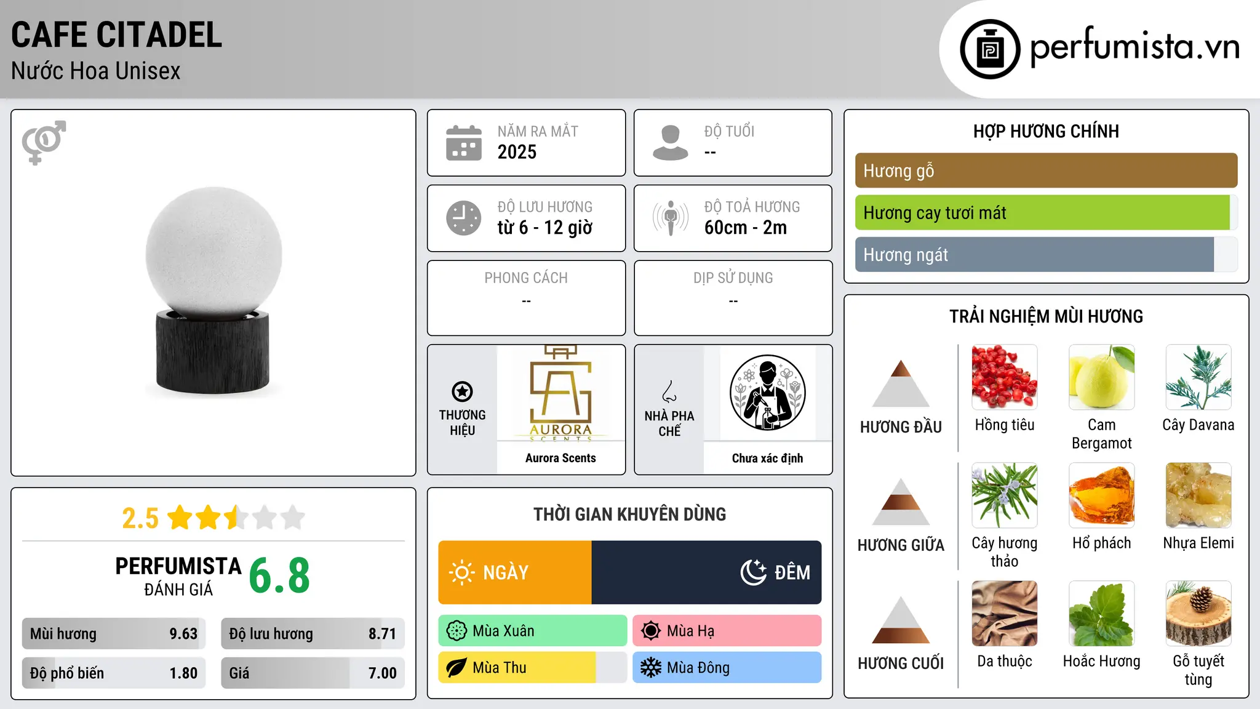Select the Hồng tiêu note image
The width and height of the screenshot is (1260, 709).
pos(1005,377)
